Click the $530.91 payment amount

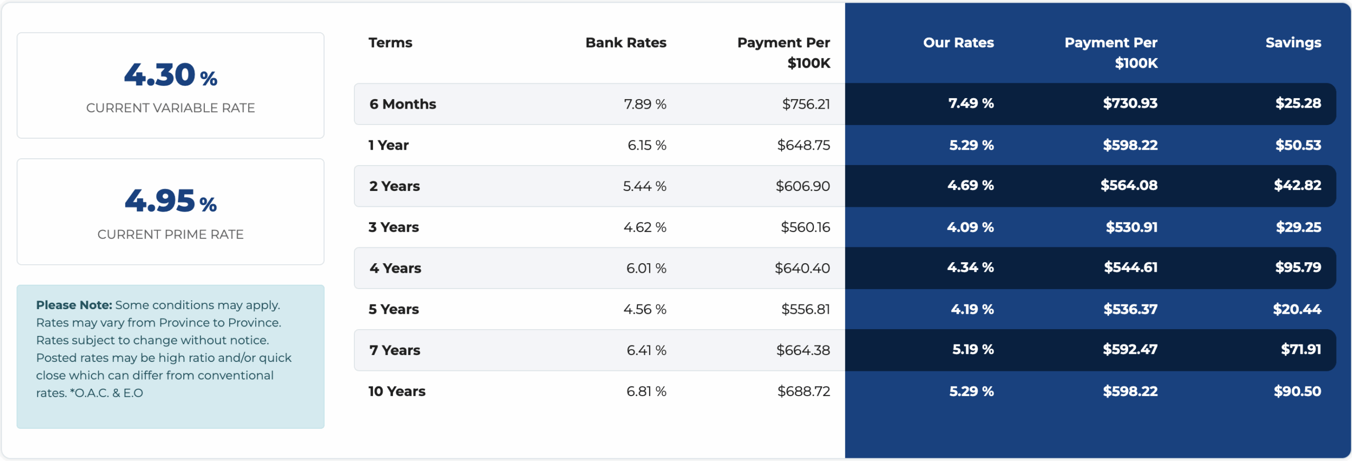[1131, 227]
